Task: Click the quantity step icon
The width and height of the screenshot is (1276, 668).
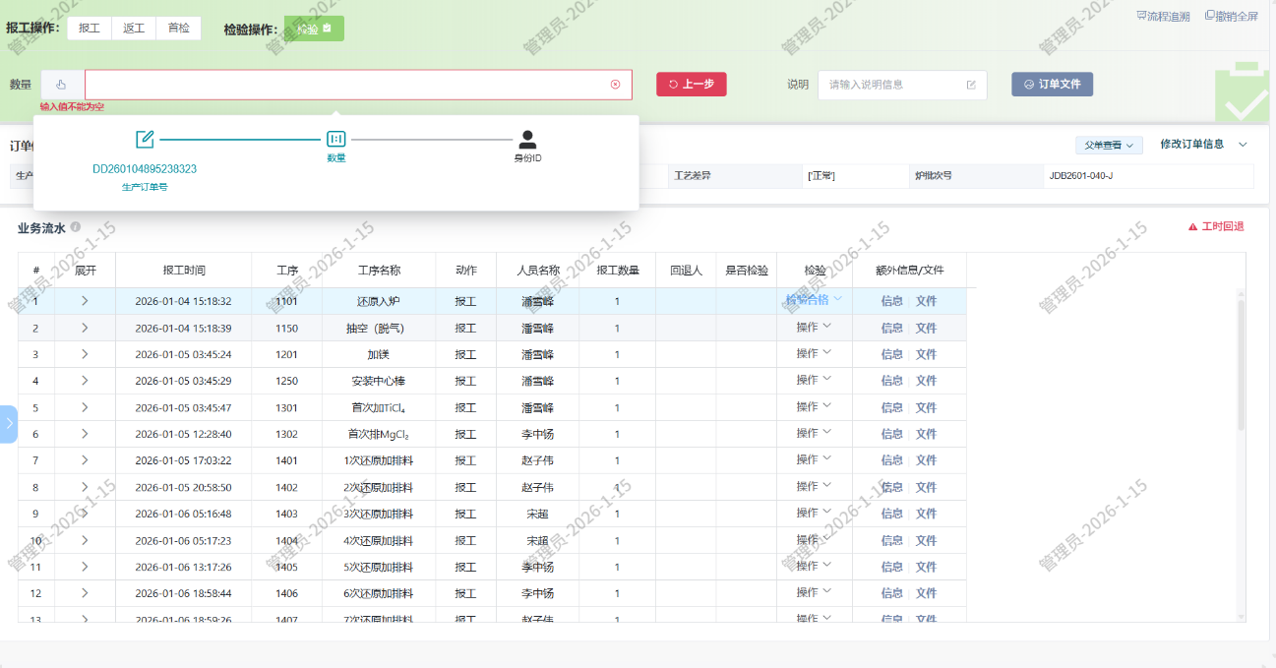Action: (335, 140)
